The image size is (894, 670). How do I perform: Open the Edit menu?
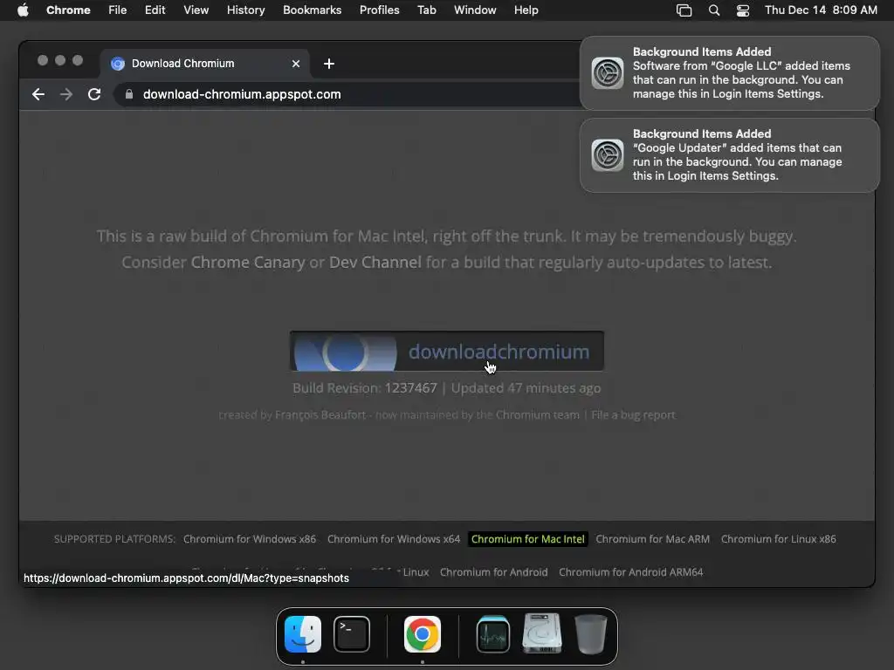pos(155,10)
